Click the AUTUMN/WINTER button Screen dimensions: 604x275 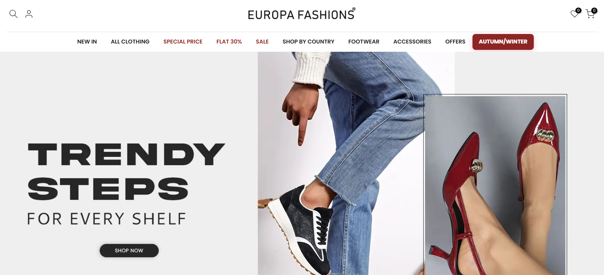pos(503,42)
